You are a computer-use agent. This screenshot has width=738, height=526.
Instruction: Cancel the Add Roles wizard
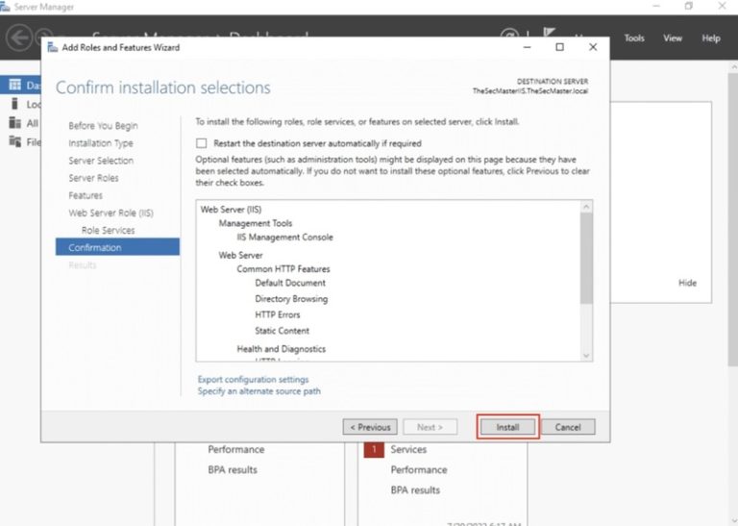point(568,427)
